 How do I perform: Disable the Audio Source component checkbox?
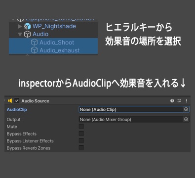[x=17, y=101]
